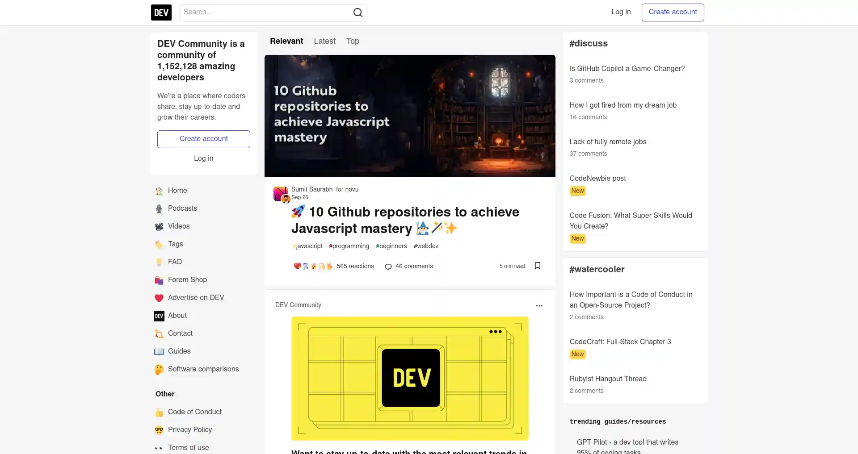Open the Software comparisons sidebar link
This screenshot has height=454, width=858.
point(204,369)
